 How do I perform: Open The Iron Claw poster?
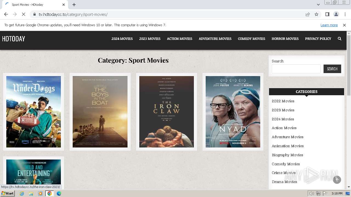click(166, 112)
